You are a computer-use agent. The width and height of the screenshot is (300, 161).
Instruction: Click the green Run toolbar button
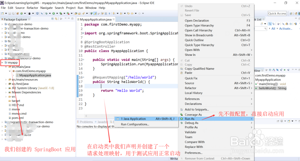click(54, 13)
